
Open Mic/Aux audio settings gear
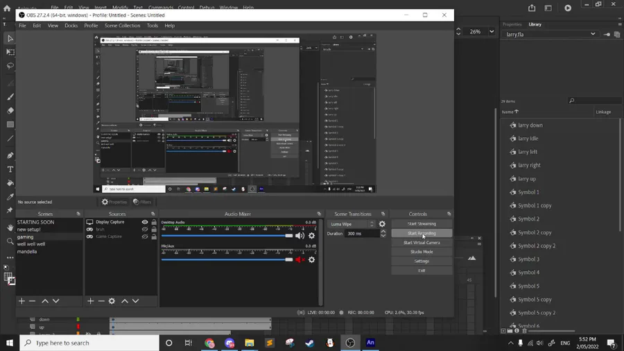tap(311, 260)
